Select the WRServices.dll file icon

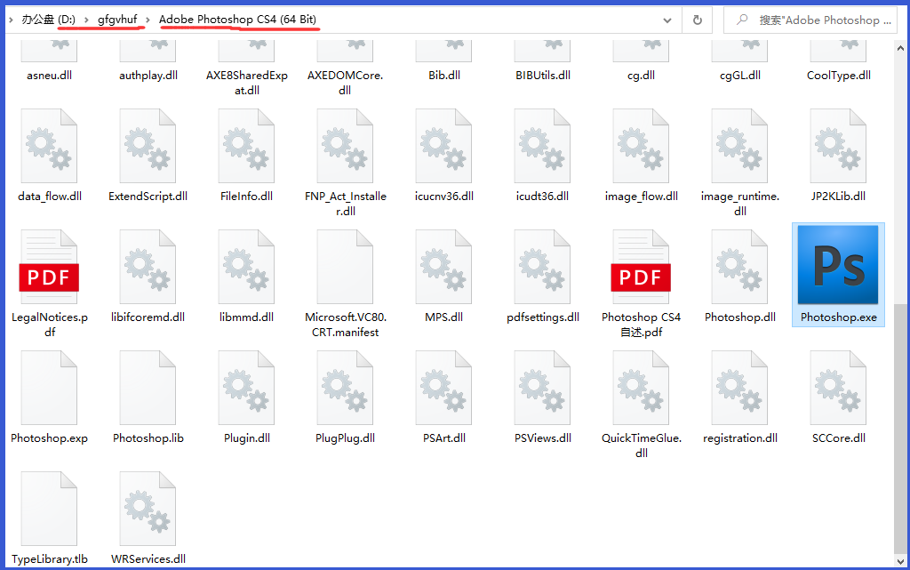point(148,509)
